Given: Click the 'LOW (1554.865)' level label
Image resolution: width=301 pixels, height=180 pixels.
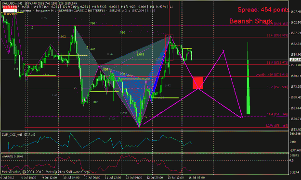Looking at the screenshot, I should pyautogui.click(x=277, y=126).
